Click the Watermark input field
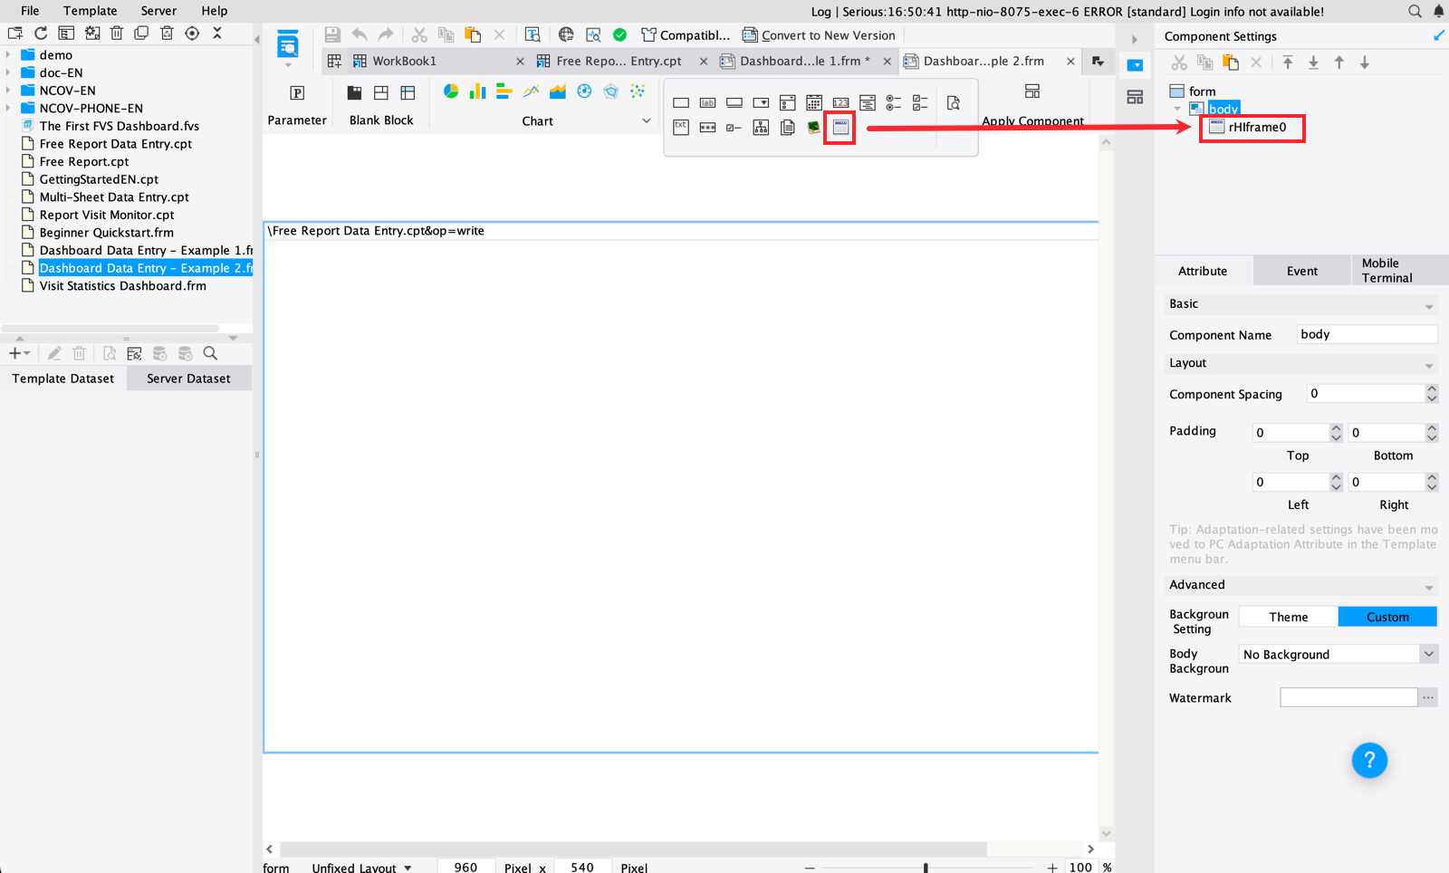 [1348, 696]
